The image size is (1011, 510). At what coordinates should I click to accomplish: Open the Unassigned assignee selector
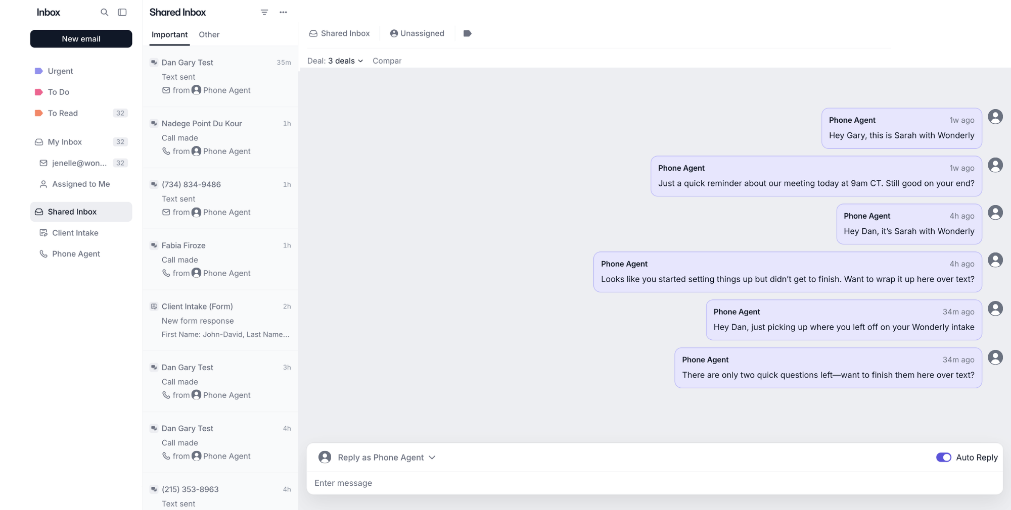[x=417, y=33]
